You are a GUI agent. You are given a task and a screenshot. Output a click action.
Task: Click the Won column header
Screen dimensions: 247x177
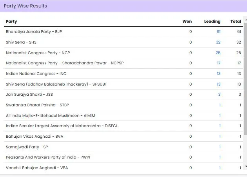(x=187, y=22)
